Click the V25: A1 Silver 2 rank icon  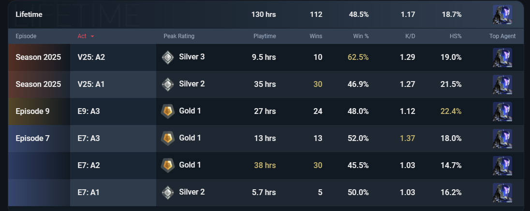(168, 84)
